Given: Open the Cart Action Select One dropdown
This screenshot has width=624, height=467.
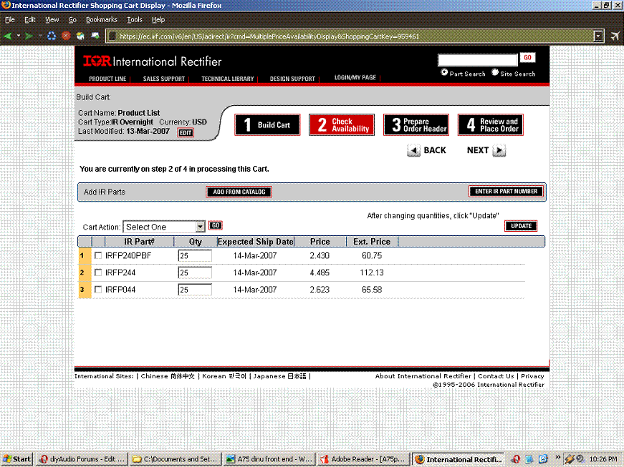Looking at the screenshot, I should coord(164,227).
